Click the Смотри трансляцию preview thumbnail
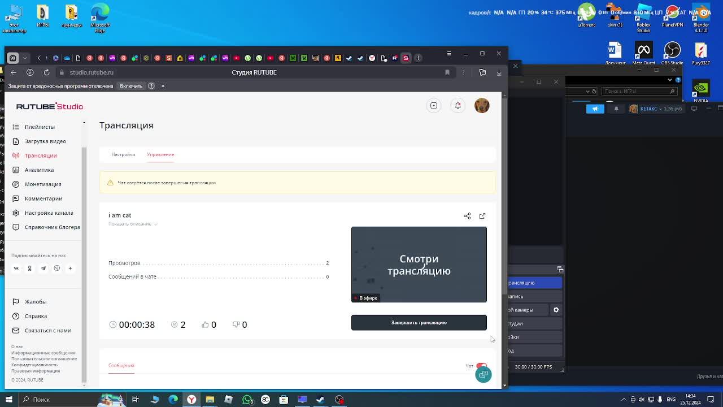Screen dimensions: 723x407 tap(419, 265)
